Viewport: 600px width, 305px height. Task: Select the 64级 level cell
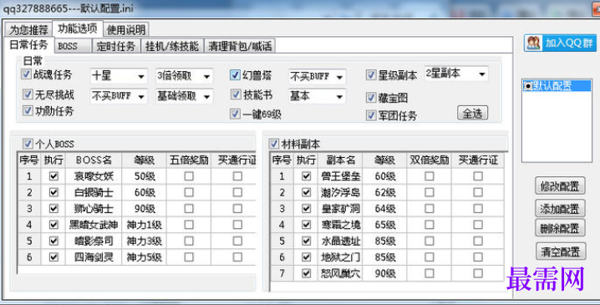click(x=385, y=209)
